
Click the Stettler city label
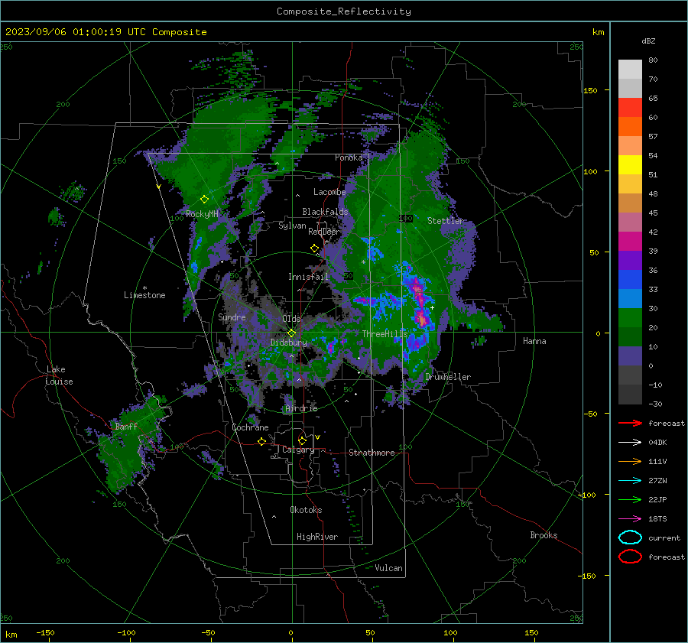pyautogui.click(x=446, y=221)
